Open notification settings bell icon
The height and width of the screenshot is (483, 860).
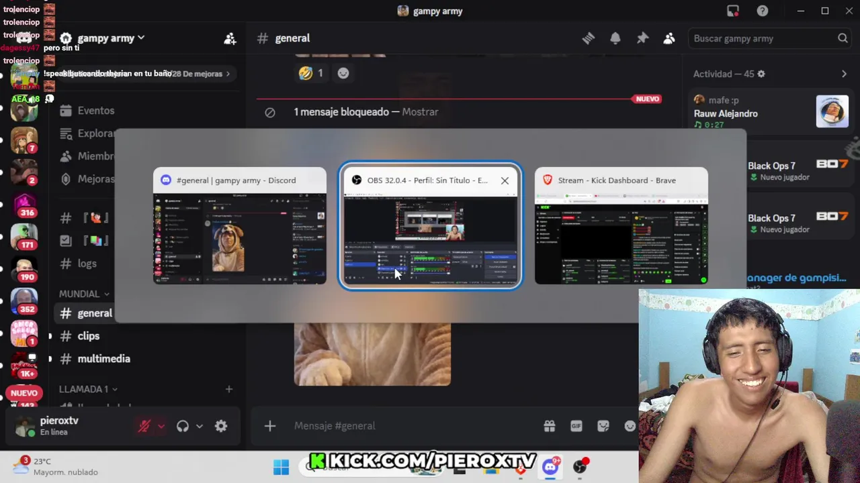tap(615, 38)
